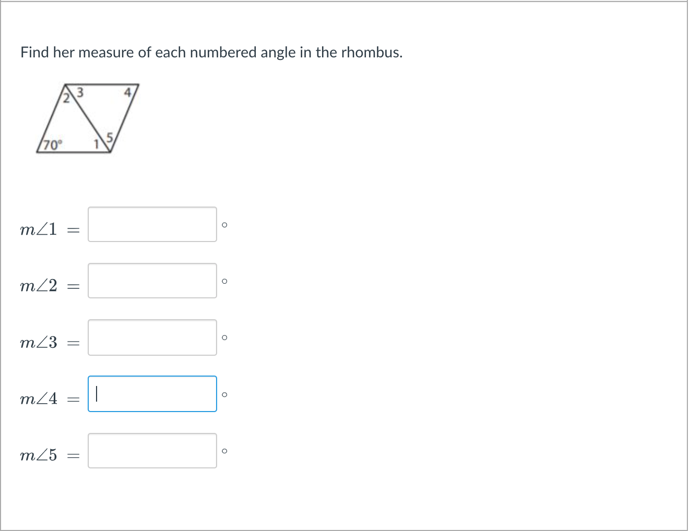Image resolution: width=690 pixels, height=531 pixels.
Task: Click the rhombus diagram image
Action: point(88,117)
